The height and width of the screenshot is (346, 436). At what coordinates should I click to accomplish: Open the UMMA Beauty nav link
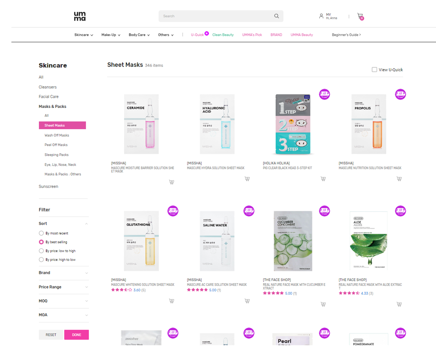302,35
